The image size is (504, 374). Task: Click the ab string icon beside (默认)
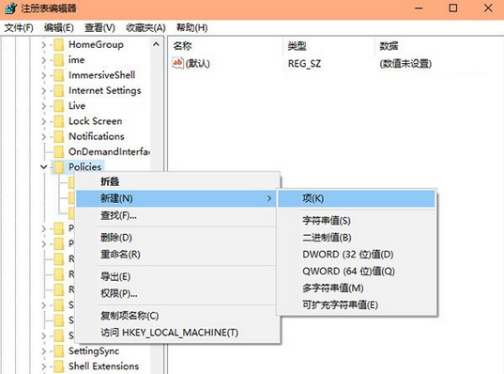coord(177,63)
